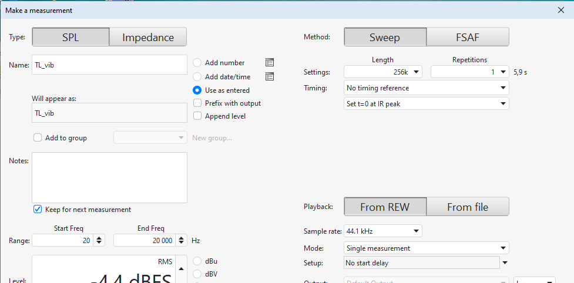
Task: Expand the timing reference dropdown
Action: click(x=503, y=88)
